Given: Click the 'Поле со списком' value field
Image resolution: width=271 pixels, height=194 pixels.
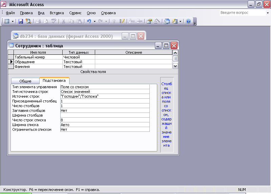Looking at the screenshot, I should click(x=105, y=87).
